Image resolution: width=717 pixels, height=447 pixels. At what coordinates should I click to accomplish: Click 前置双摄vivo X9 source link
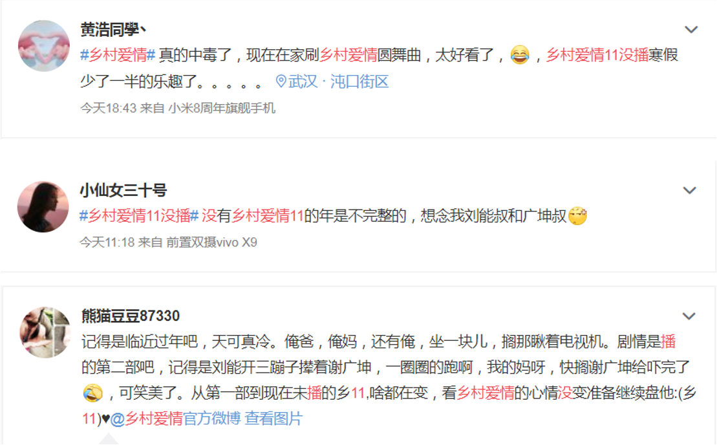(211, 242)
